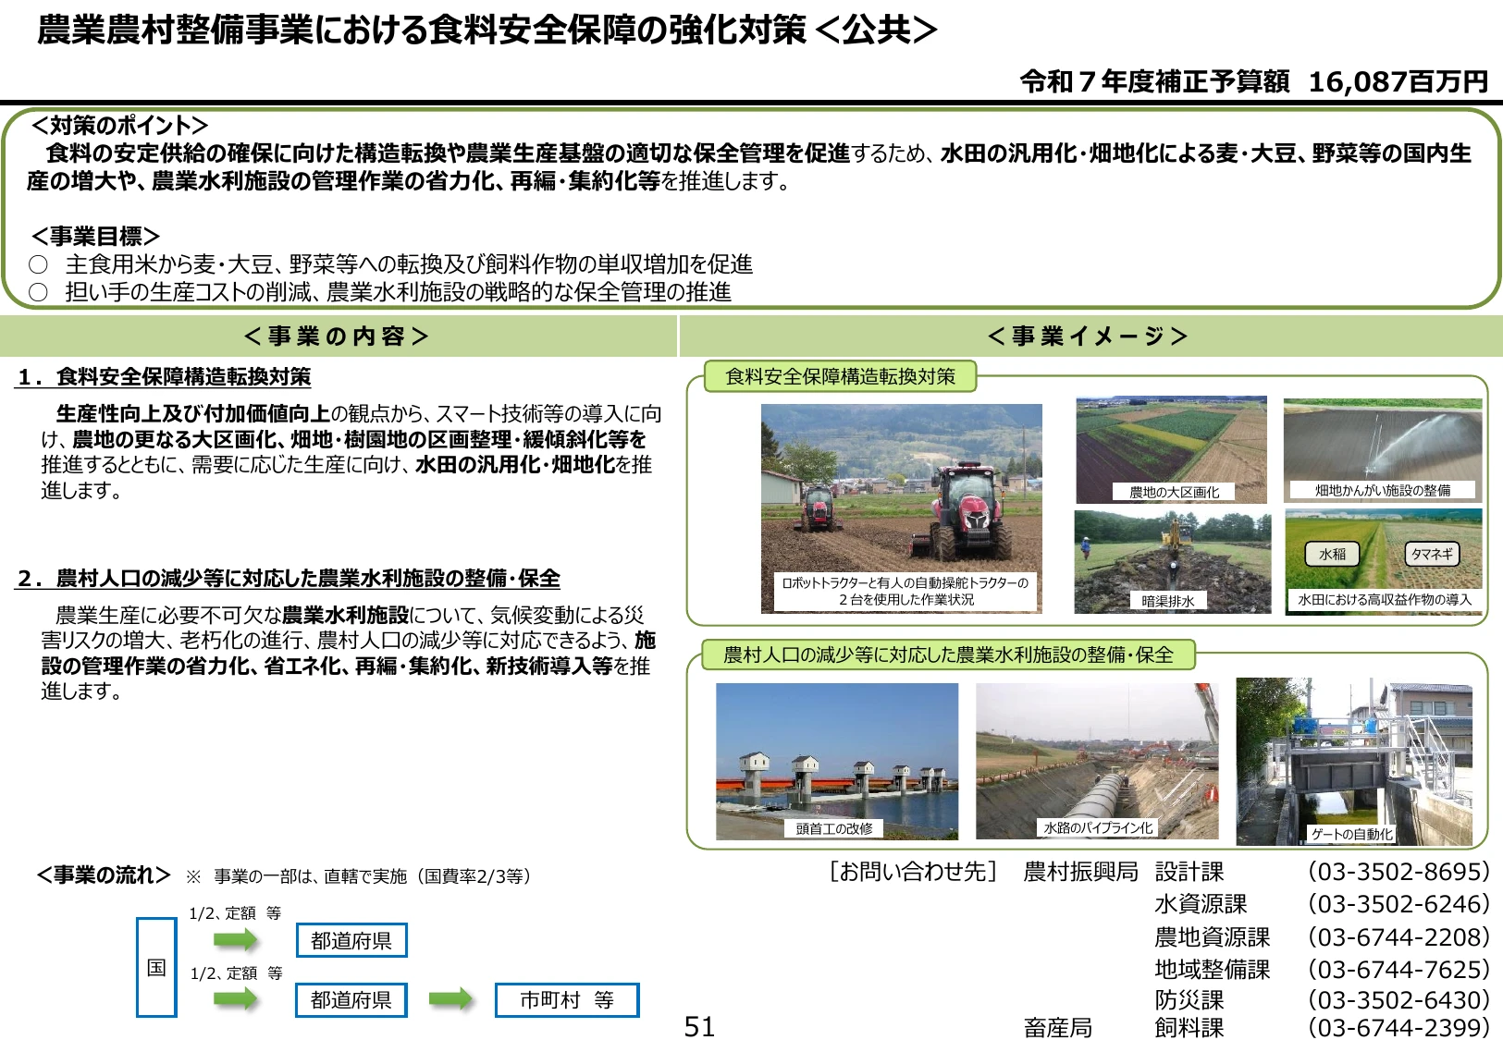The height and width of the screenshot is (1040, 1503).
Task: Click the first 事業目標 bullet circle
Action: tap(38, 265)
